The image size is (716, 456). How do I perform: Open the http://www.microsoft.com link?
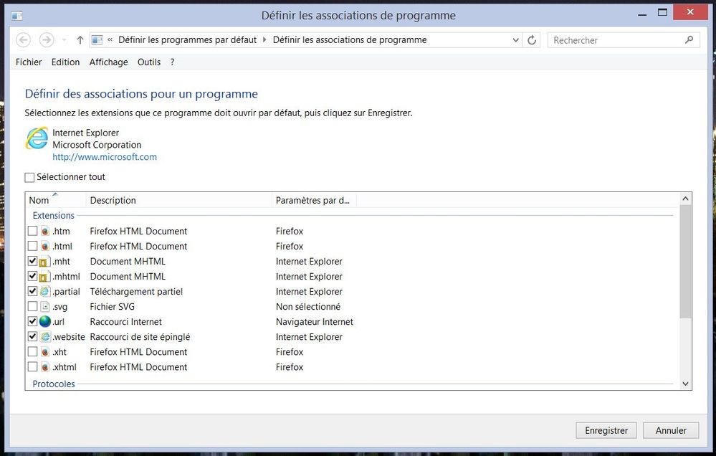click(x=105, y=157)
